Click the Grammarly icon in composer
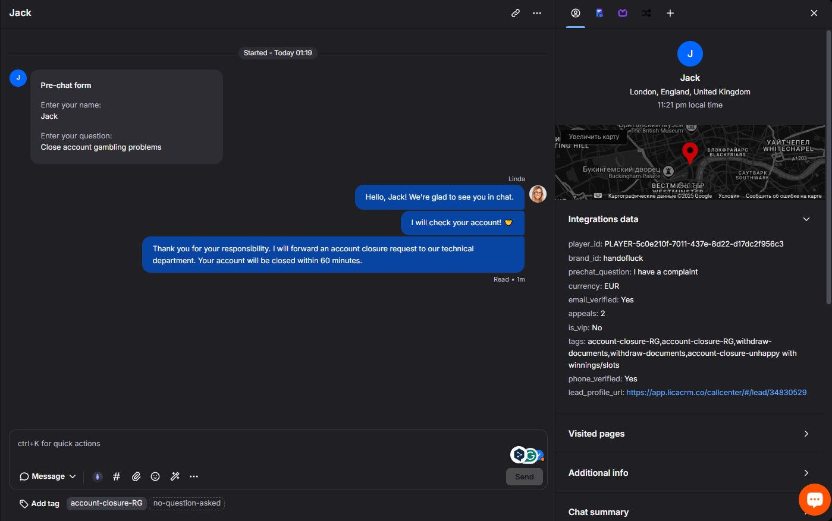832x521 pixels. 530,455
